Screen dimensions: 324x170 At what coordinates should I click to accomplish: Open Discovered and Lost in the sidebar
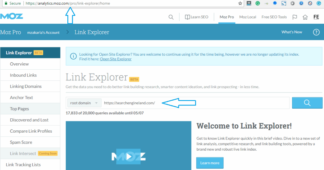tap(30, 120)
